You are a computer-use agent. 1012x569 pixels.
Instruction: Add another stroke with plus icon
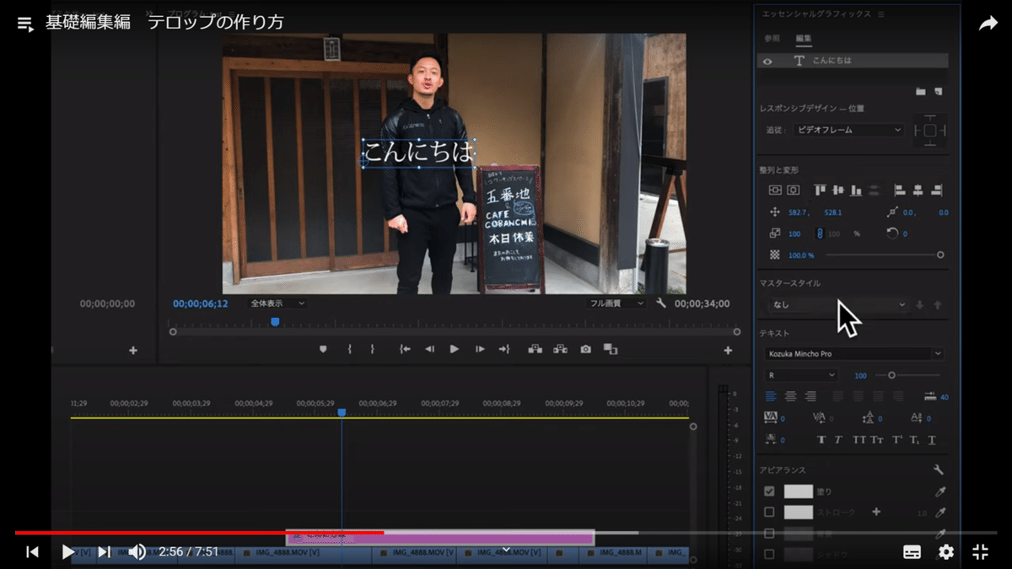875,512
